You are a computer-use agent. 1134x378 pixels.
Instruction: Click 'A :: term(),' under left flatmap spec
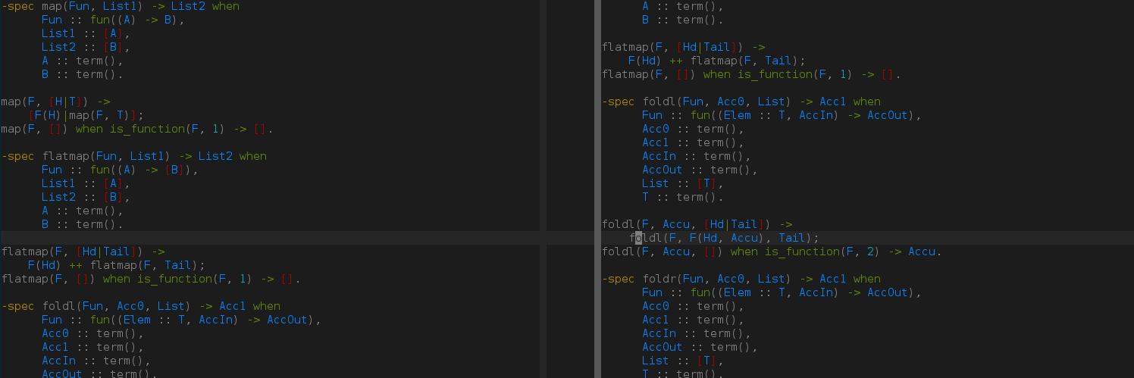click(x=83, y=211)
